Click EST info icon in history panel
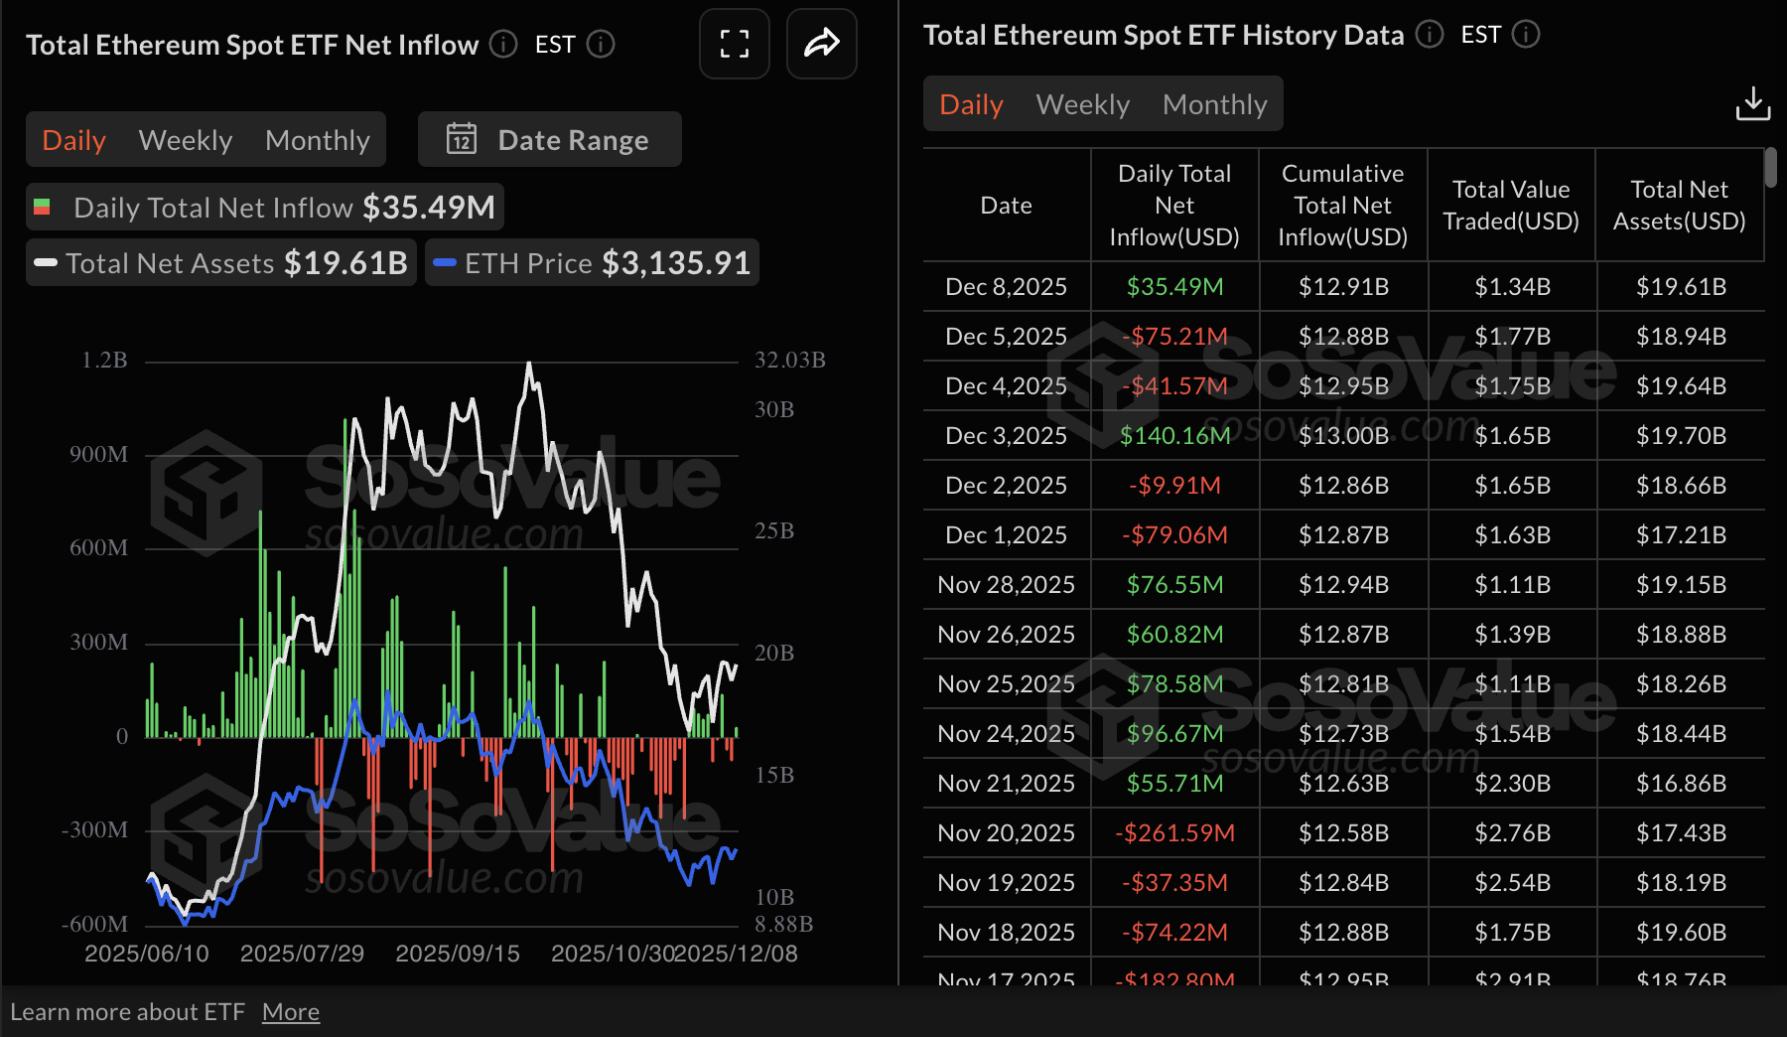This screenshot has width=1787, height=1037. pos(1528,34)
